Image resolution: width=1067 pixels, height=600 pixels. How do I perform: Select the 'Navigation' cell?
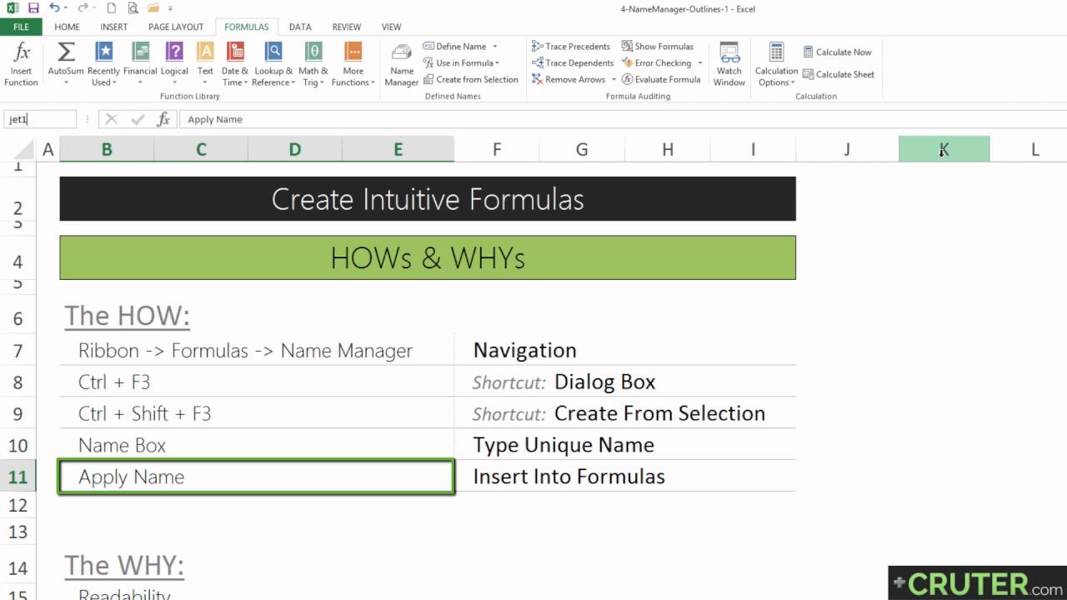[x=625, y=350]
